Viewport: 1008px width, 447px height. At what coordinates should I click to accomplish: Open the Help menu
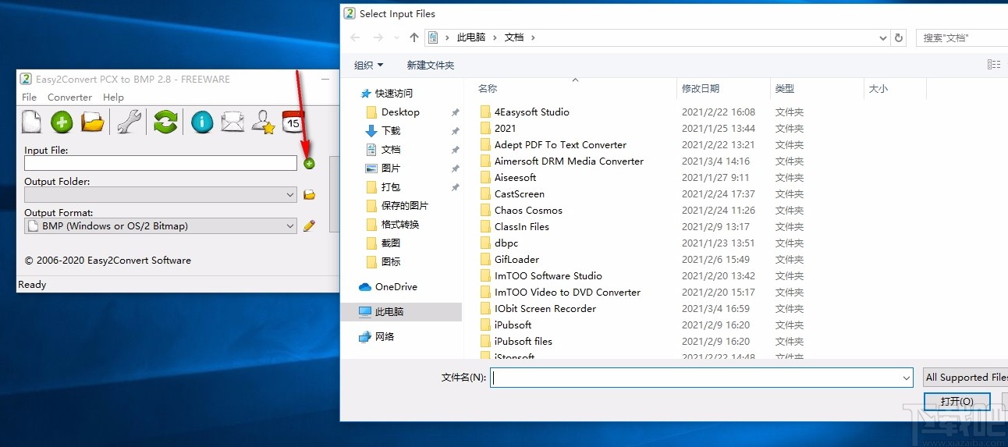coord(113,98)
